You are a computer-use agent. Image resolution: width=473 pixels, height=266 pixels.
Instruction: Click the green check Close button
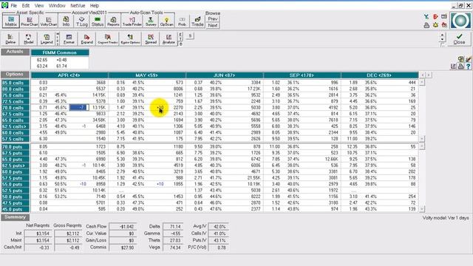(x=459, y=39)
